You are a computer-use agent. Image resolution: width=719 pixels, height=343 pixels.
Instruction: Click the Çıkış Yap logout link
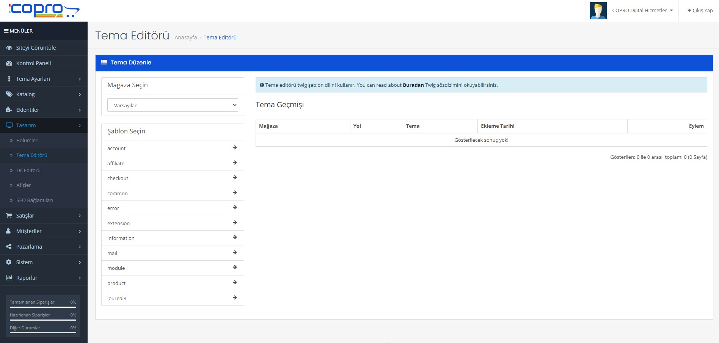700,11
